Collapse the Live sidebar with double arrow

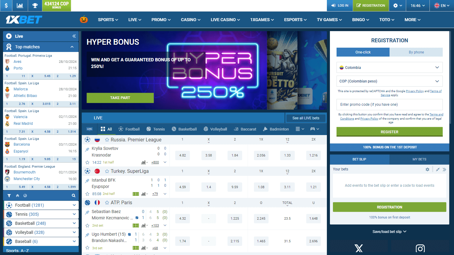[x=74, y=36]
